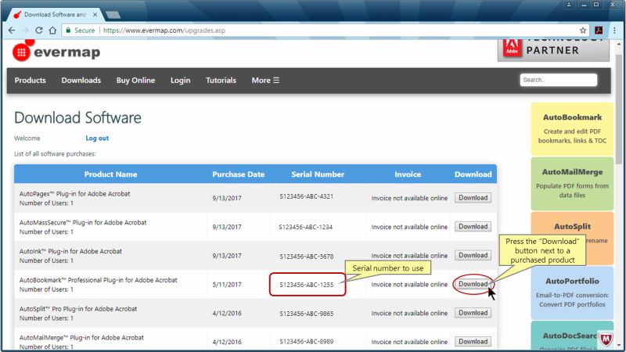Click AutoMassSecure Plug-in product name
This screenshot has height=352, width=626.
(83, 222)
